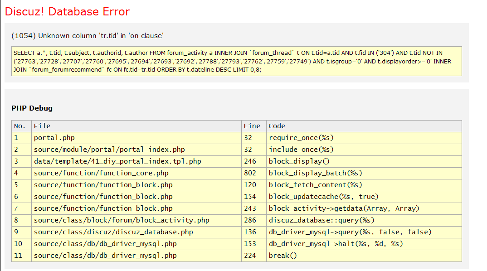Click the 'block_fetch_content(%s)' code cell
The width and height of the screenshot is (487, 271).
(364, 185)
